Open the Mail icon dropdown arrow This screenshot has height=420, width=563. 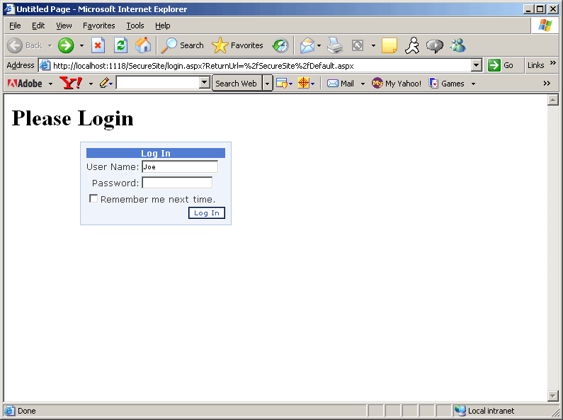[319, 46]
